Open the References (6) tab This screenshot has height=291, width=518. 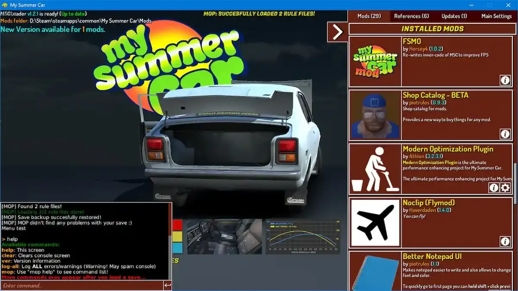(x=411, y=16)
